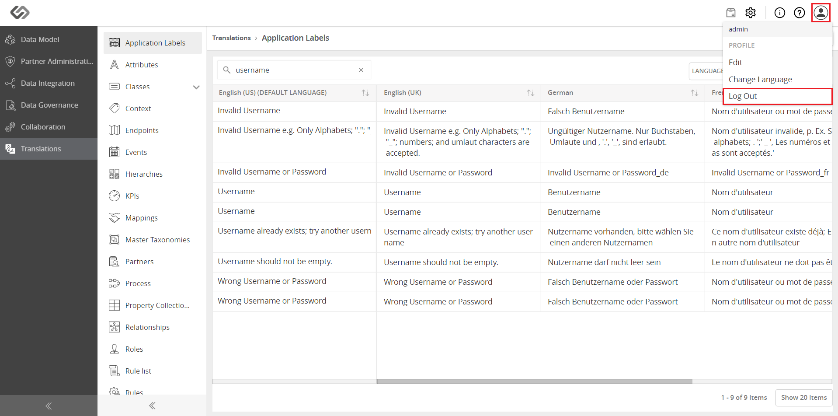
Task: Click Show 20 Items button
Action: pyautogui.click(x=804, y=398)
